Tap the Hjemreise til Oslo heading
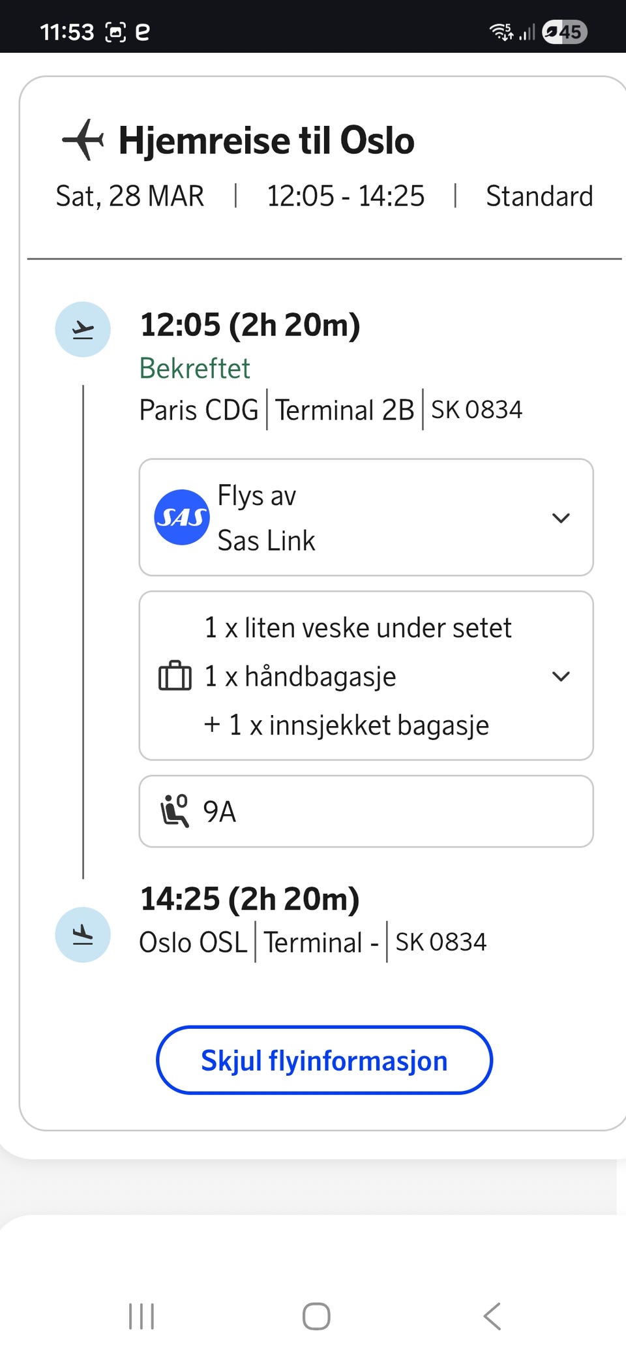Image resolution: width=626 pixels, height=1357 pixels. (266, 140)
